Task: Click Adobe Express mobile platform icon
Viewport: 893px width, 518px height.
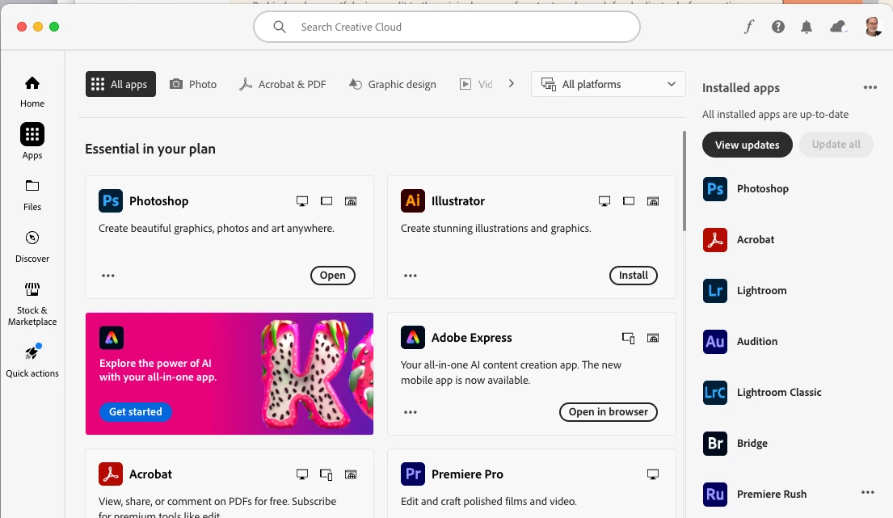Action: tap(628, 338)
